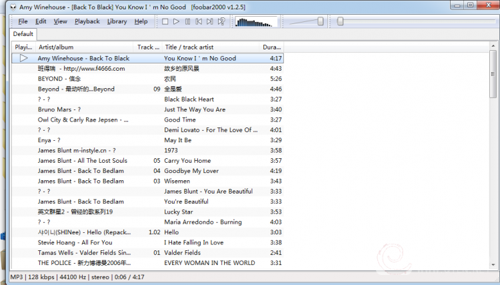Open the Edit menu
The width and height of the screenshot is (500, 285).
coord(41,21)
